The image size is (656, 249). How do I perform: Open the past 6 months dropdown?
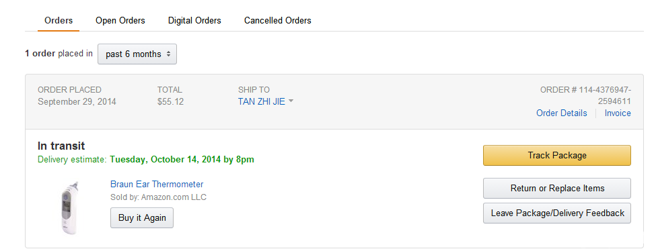pyautogui.click(x=137, y=54)
